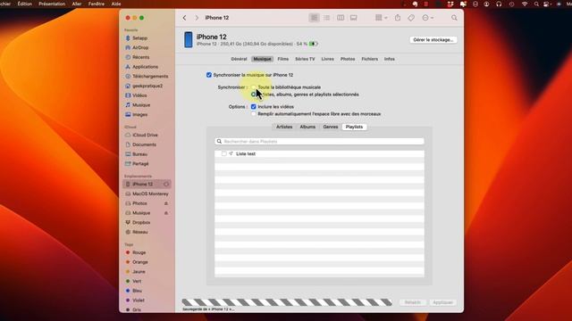Select Toute la bibliothèque musicale radio
Image resolution: width=572 pixels, height=321 pixels.
(x=254, y=87)
